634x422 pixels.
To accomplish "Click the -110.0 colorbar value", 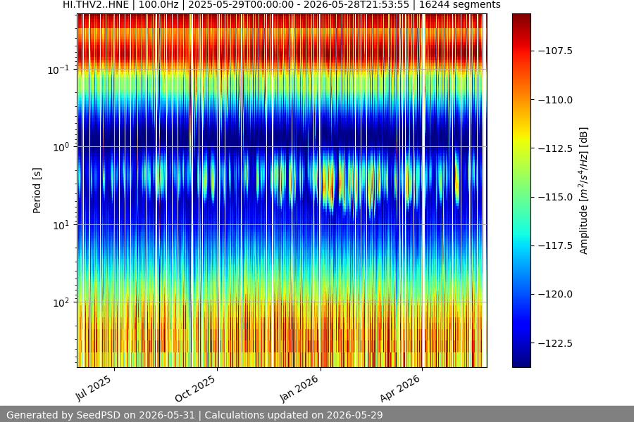I will pyautogui.click(x=555, y=100).
